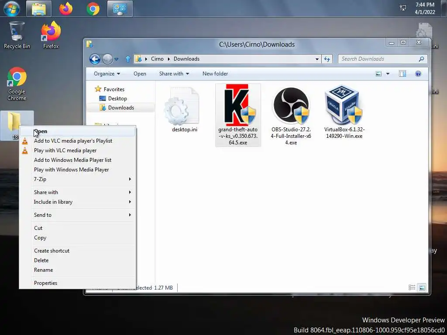Choose Properties in the context menu
The width and height of the screenshot is (447, 335).
click(77, 283)
